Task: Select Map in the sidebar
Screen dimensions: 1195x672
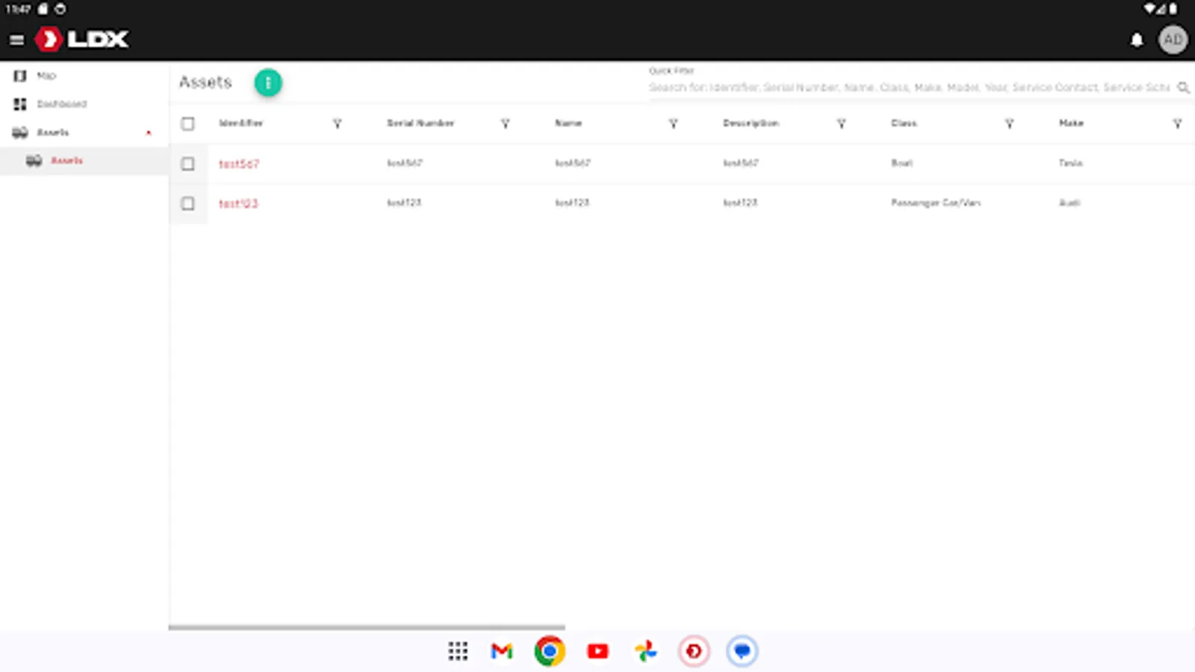Action: pyautogui.click(x=46, y=75)
